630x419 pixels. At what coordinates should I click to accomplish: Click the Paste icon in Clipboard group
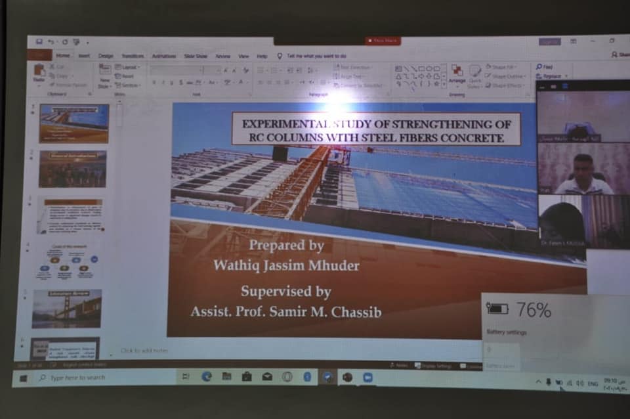[39, 73]
